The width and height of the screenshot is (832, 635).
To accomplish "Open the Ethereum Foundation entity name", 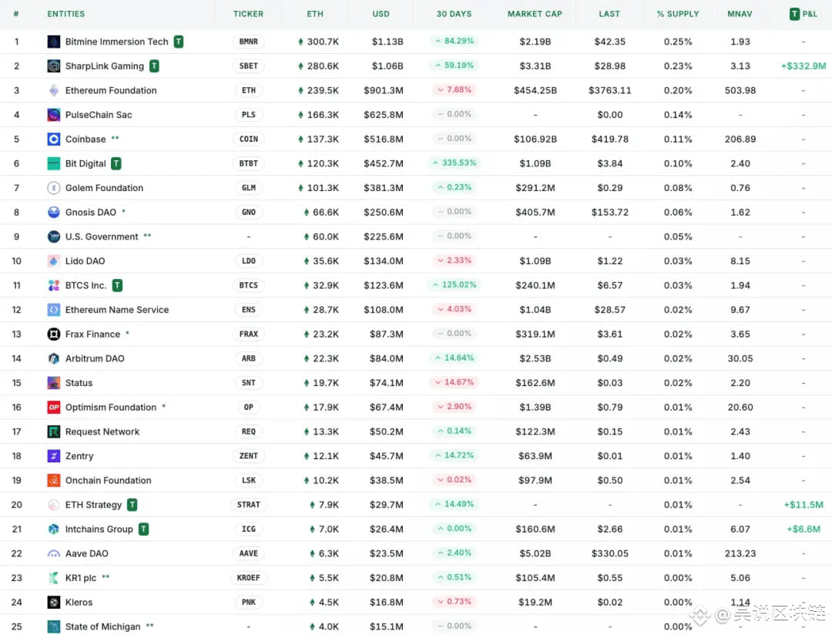I will [111, 90].
